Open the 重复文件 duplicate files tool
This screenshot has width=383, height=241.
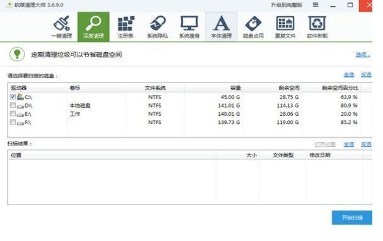point(285,27)
